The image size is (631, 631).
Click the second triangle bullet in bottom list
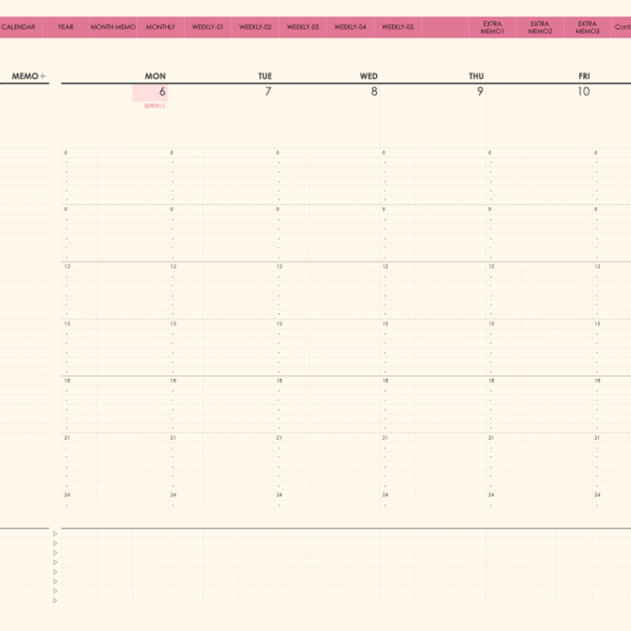pyautogui.click(x=56, y=543)
